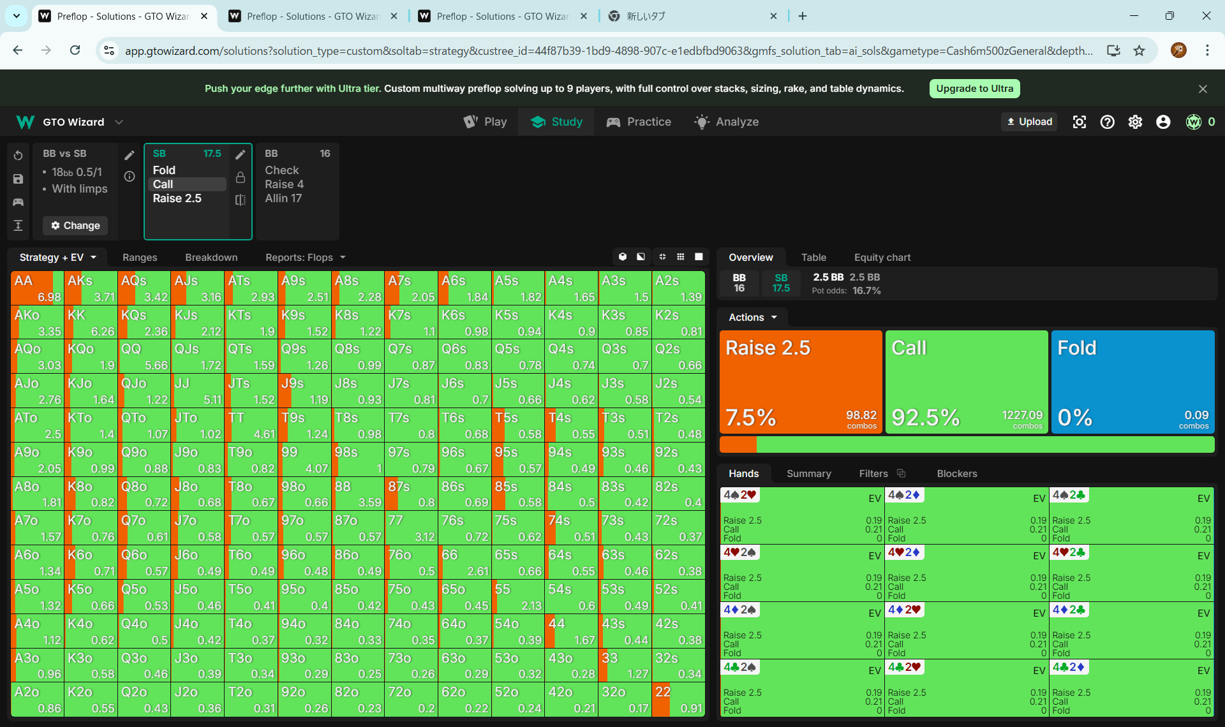1225x727 pixels.
Task: Click the reset/undo icon in left sidebar
Action: pos(18,156)
